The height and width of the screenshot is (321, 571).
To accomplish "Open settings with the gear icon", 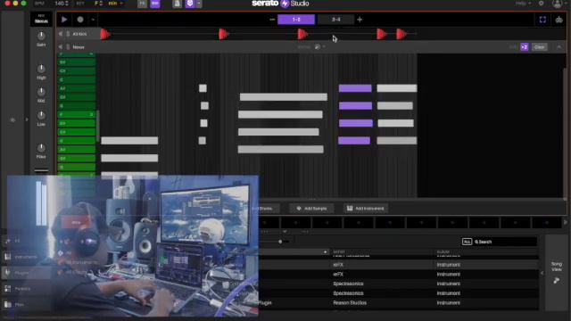I will coord(542,4).
